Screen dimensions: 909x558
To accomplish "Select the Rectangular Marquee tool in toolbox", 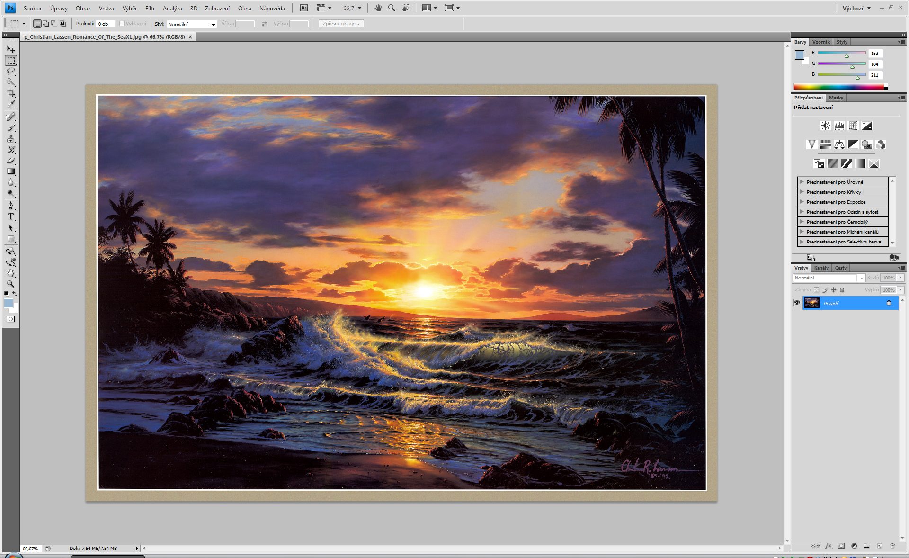I will point(11,60).
